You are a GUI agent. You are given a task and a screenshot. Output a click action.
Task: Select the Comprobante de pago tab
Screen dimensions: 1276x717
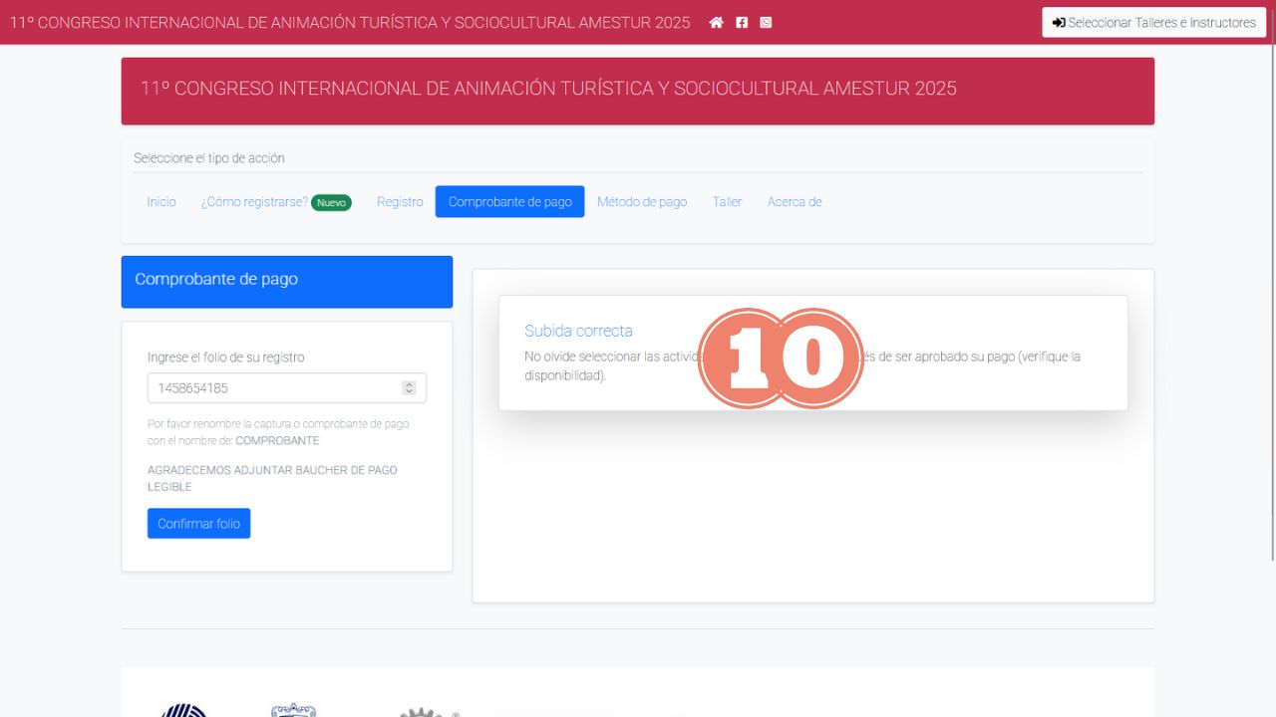509,202
